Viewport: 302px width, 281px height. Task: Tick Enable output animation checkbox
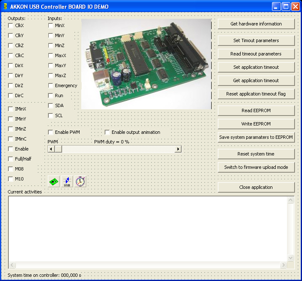coord(107,132)
